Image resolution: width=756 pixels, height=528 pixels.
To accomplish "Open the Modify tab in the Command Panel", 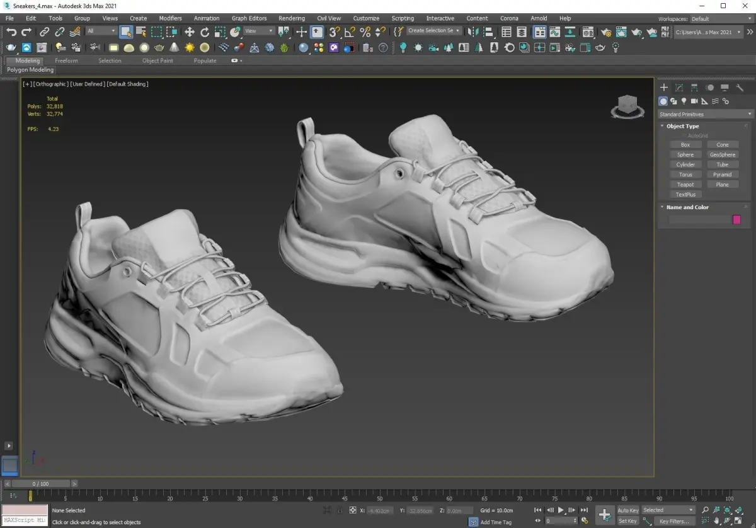I will point(679,88).
